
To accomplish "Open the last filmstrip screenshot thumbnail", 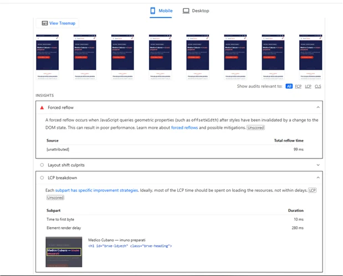I will 311,57.
